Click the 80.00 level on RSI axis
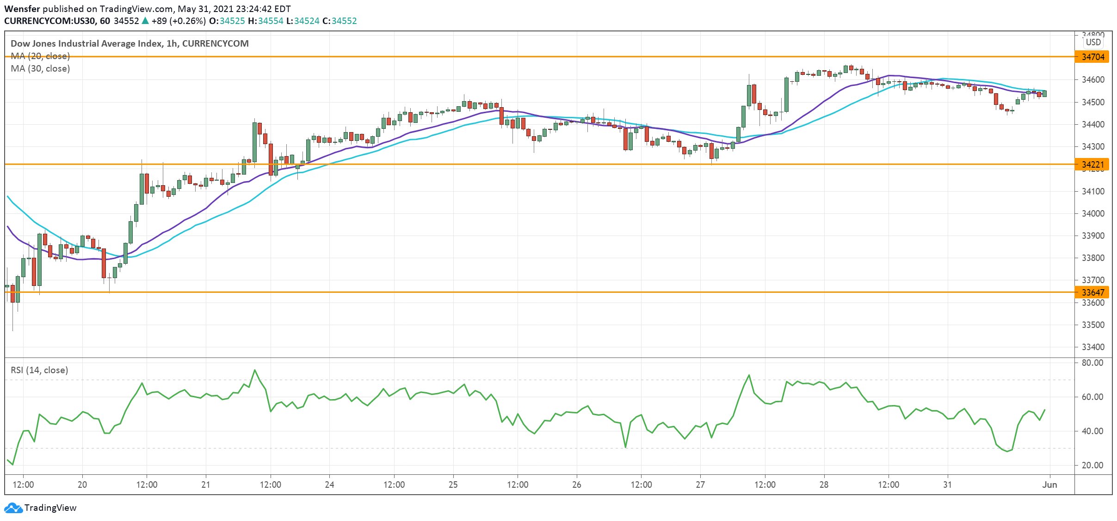The width and height of the screenshot is (1117, 521). [1092, 363]
